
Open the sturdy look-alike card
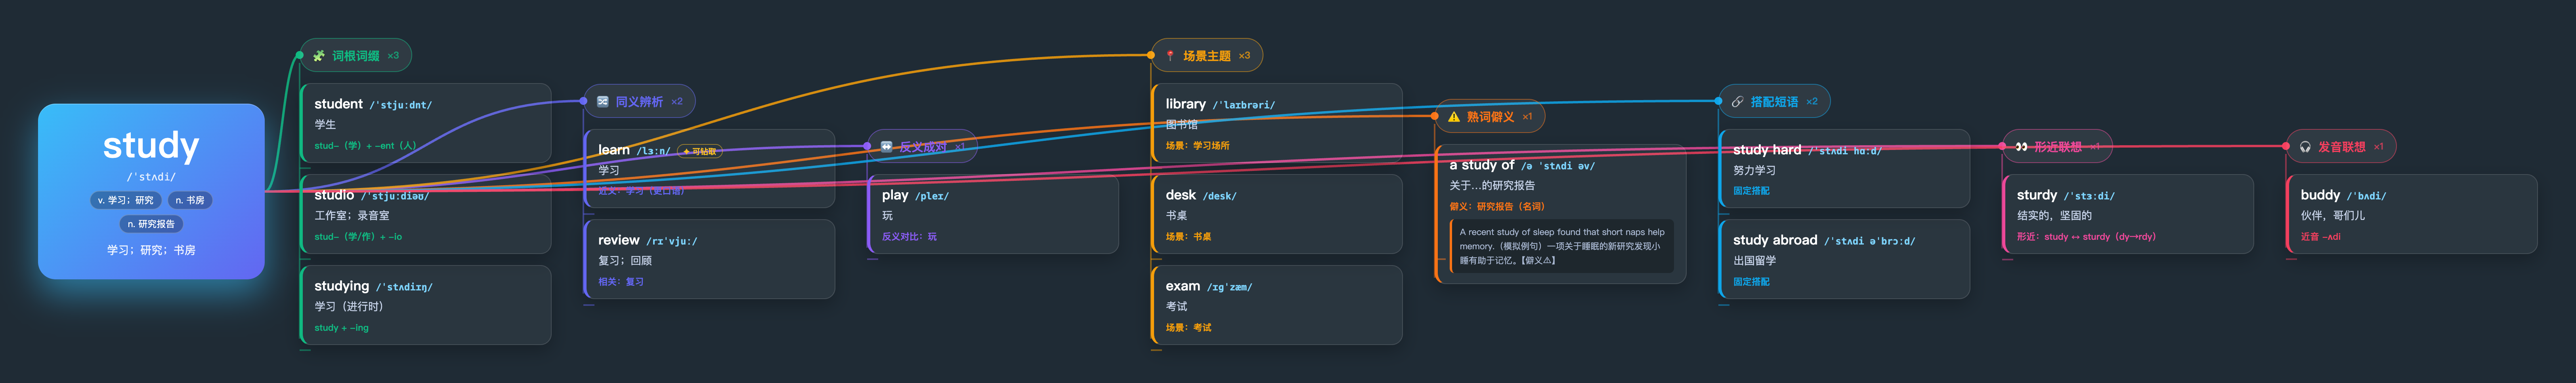pos(2128,214)
